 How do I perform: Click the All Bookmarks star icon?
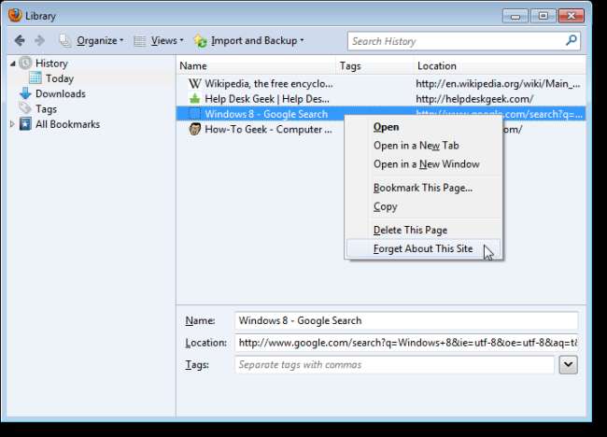coord(25,124)
